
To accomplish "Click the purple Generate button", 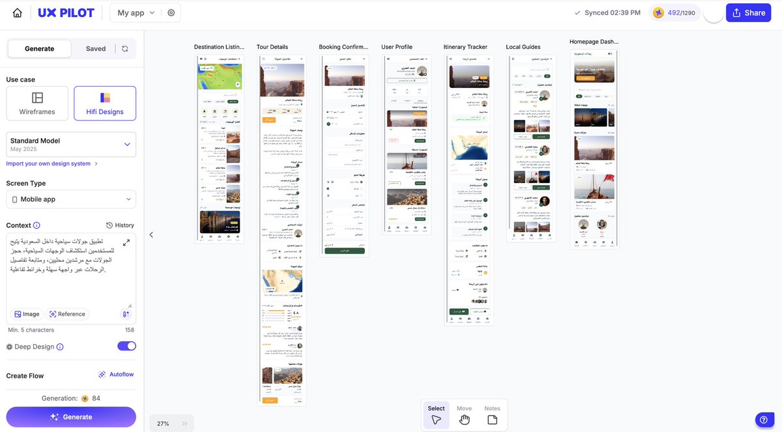I will tap(71, 417).
